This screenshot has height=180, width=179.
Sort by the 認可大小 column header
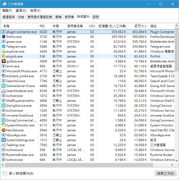pyautogui.click(x=138, y=26)
